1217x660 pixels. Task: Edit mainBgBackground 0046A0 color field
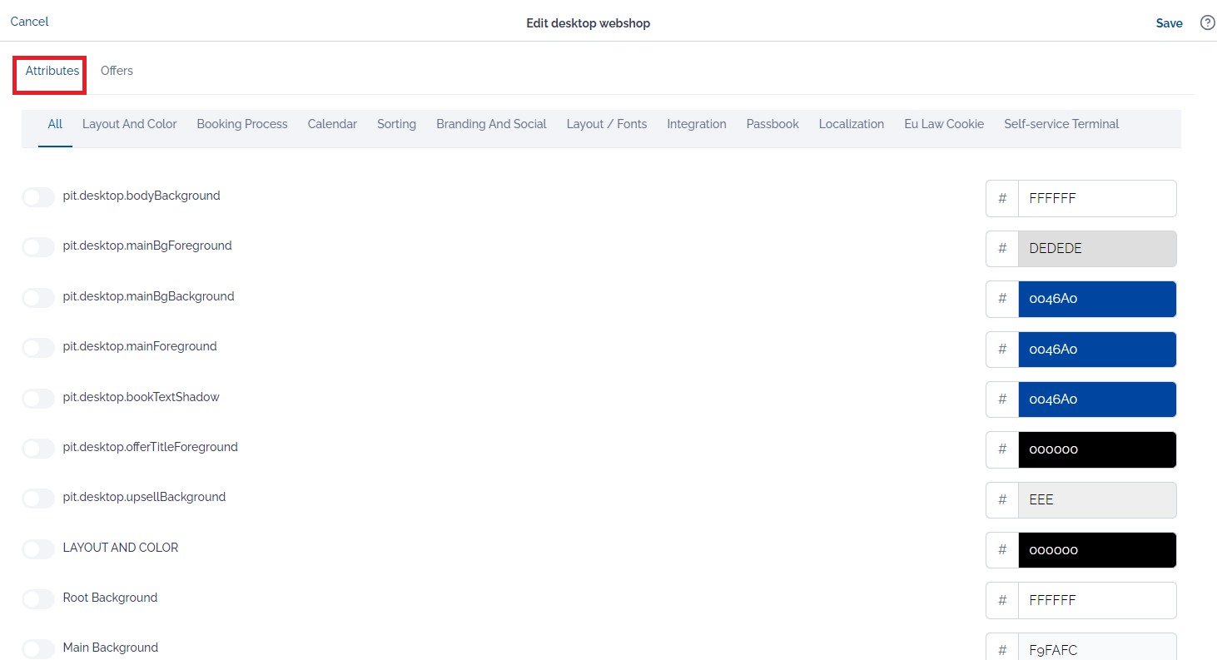[1097, 299]
